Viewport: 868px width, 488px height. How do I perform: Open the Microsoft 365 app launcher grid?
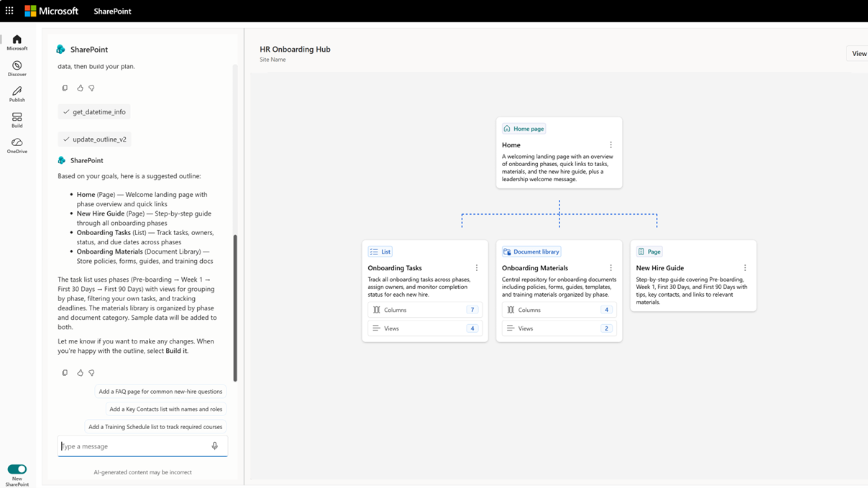click(8, 10)
